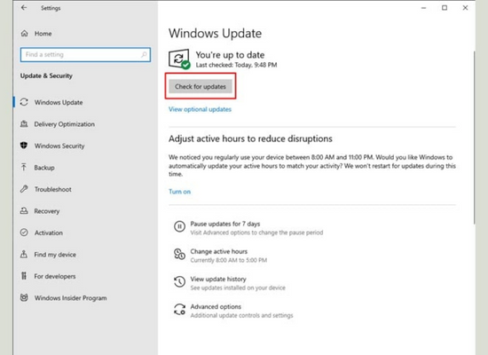
Task: Click Pause updates for 7 days
Action: (225, 224)
